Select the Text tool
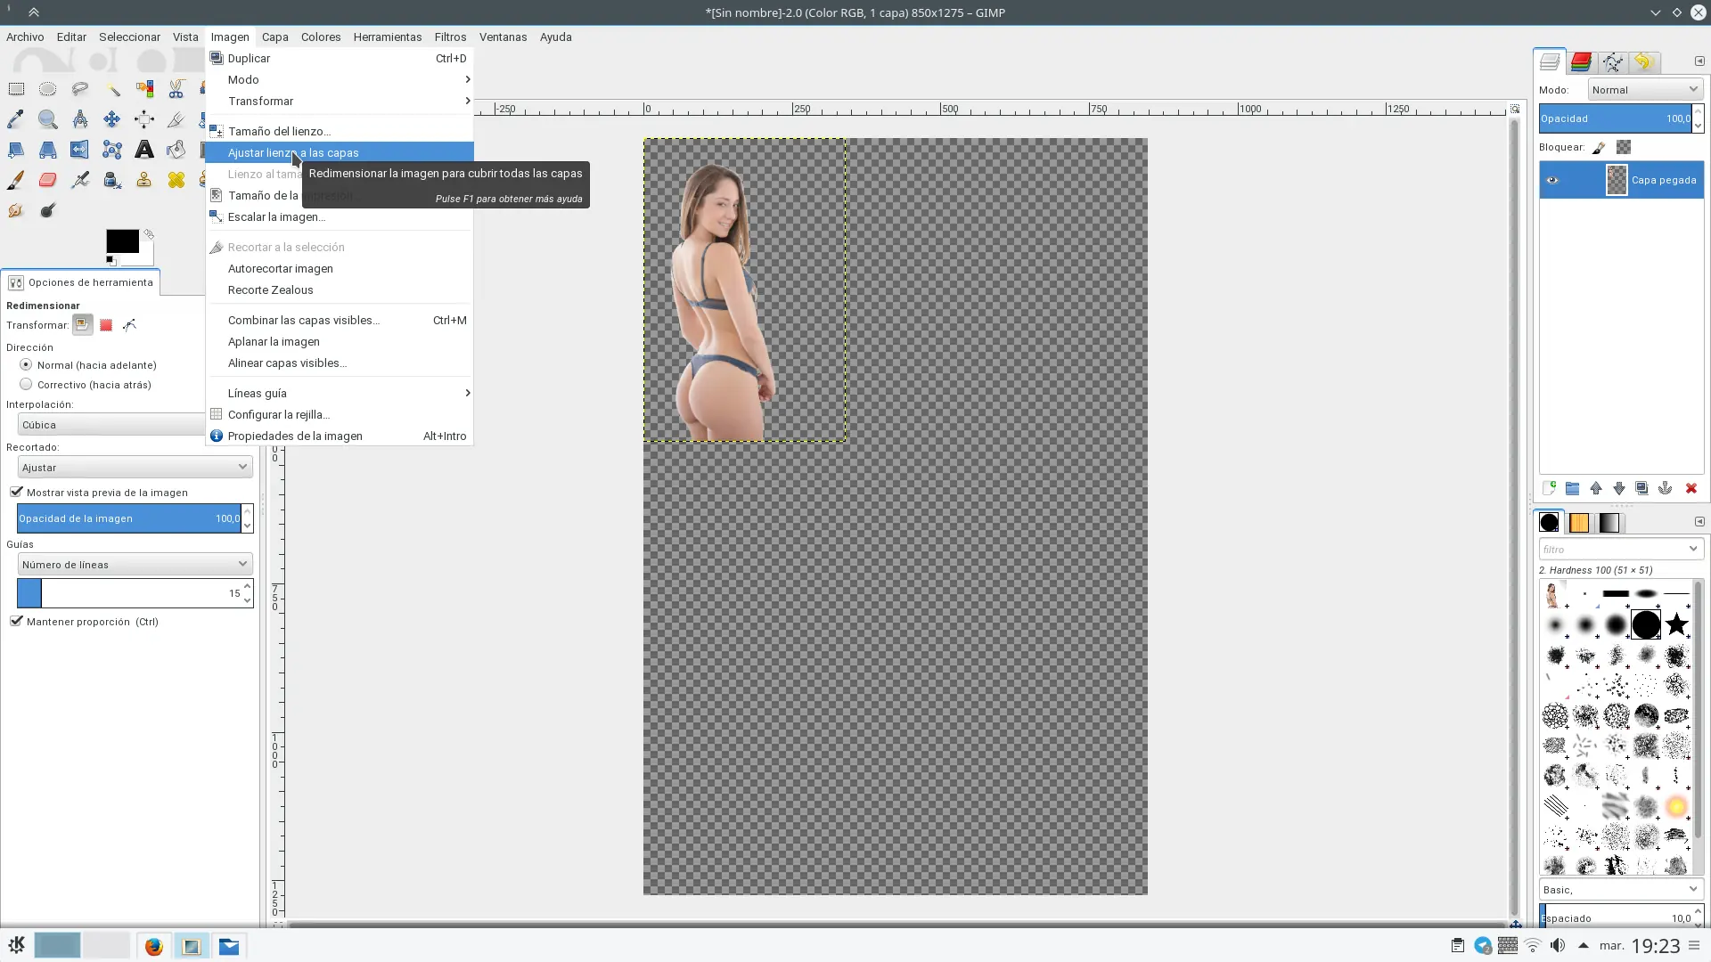 coord(144,150)
